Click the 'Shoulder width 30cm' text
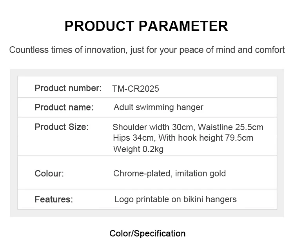Viewport: 294px width, 252px height. [x=154, y=127]
